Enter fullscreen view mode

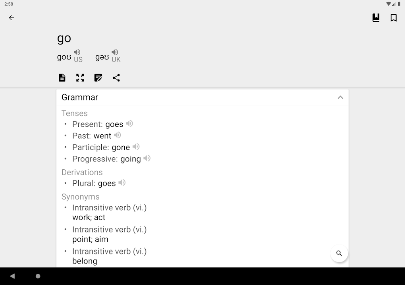coord(80,78)
